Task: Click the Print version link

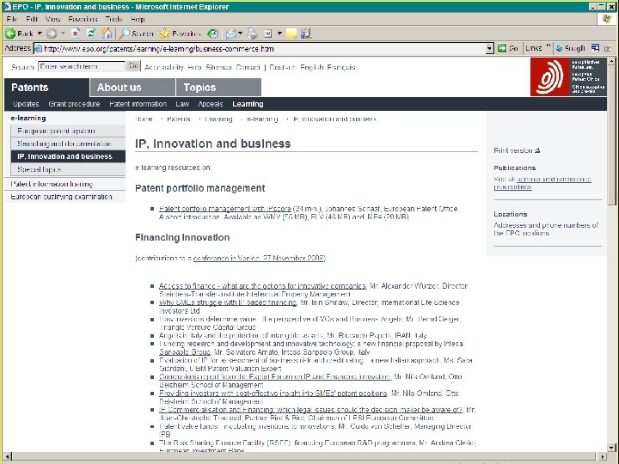Action: pos(517,150)
